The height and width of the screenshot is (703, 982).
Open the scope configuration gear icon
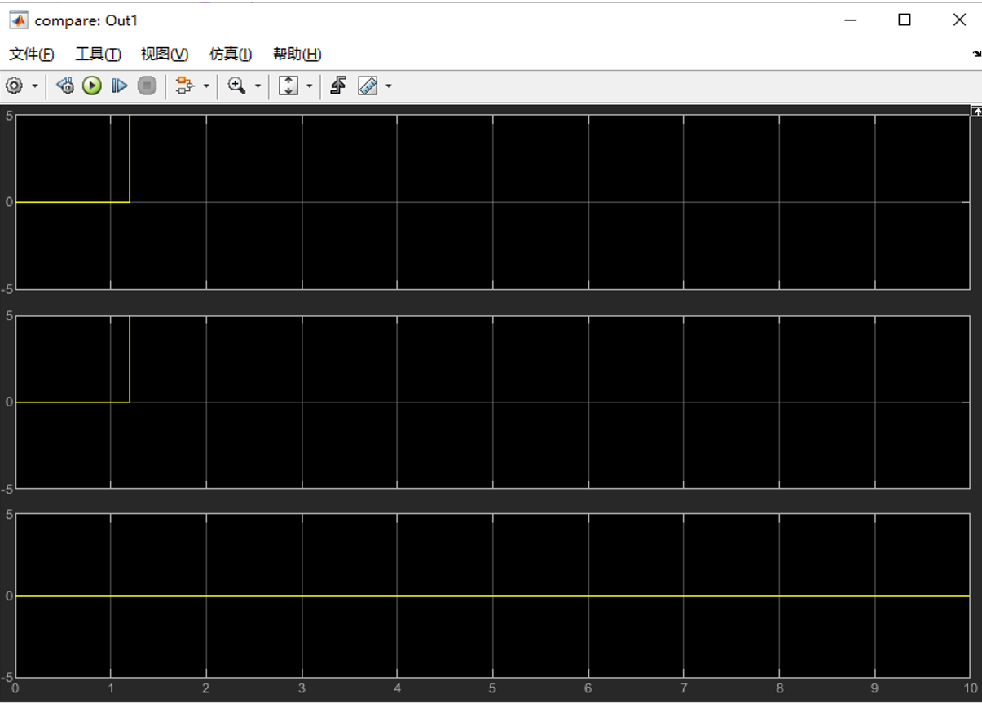pos(15,86)
